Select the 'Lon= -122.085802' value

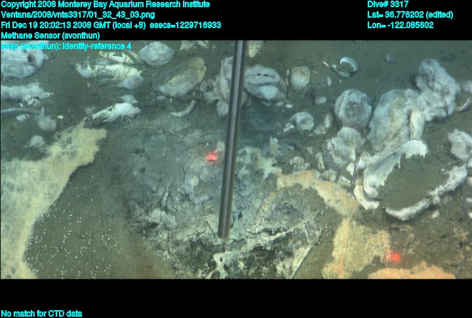(401, 25)
